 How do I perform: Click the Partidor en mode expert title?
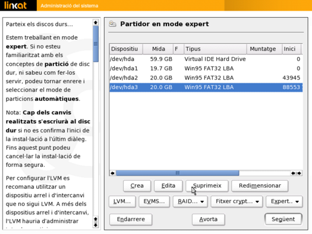click(165, 24)
